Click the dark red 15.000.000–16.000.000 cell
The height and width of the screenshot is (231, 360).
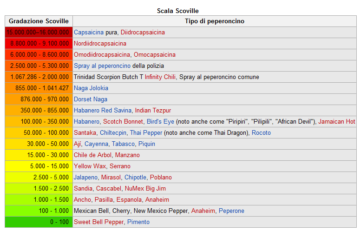[39, 33]
